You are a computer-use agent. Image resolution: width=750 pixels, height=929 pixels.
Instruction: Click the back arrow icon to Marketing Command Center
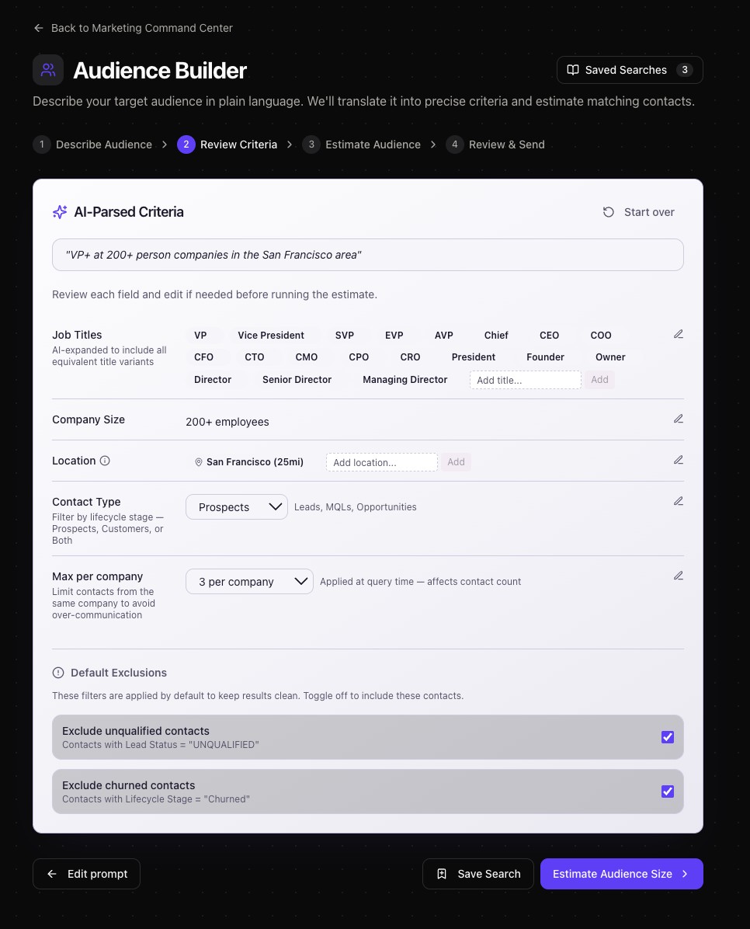(39, 28)
